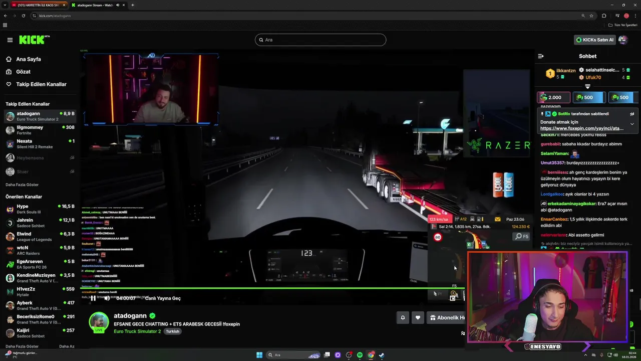Open atadogann streamer avatar

pos(99,321)
